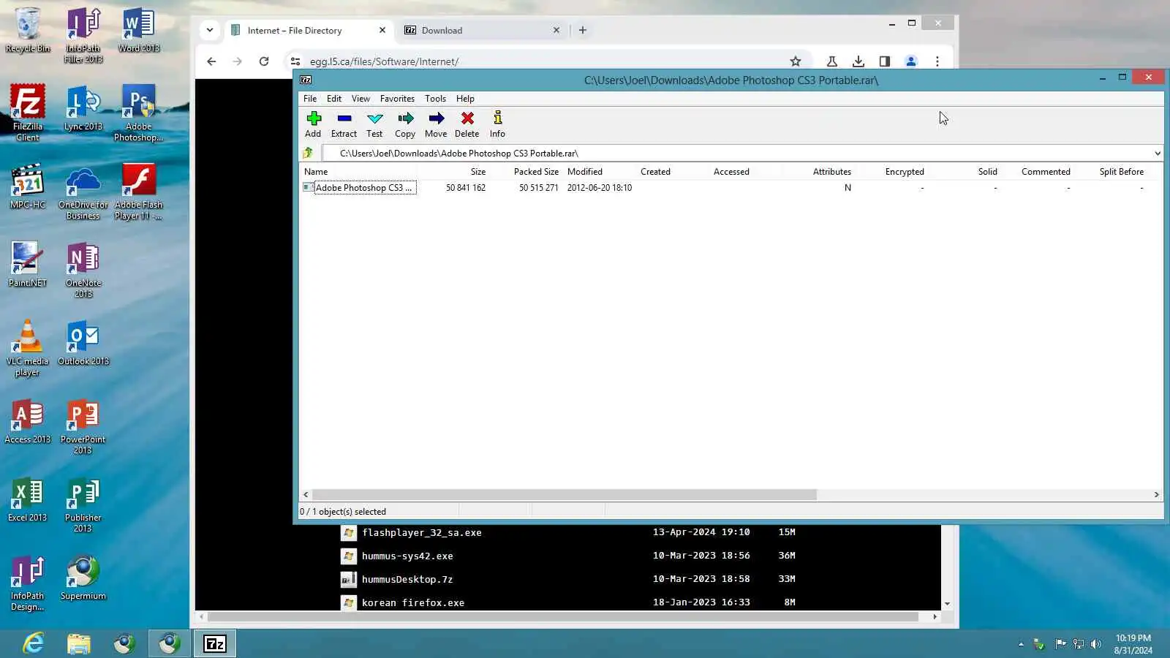The image size is (1170, 658).
Task: Open the Edit menu in 7-Zip
Action: [x=334, y=99]
